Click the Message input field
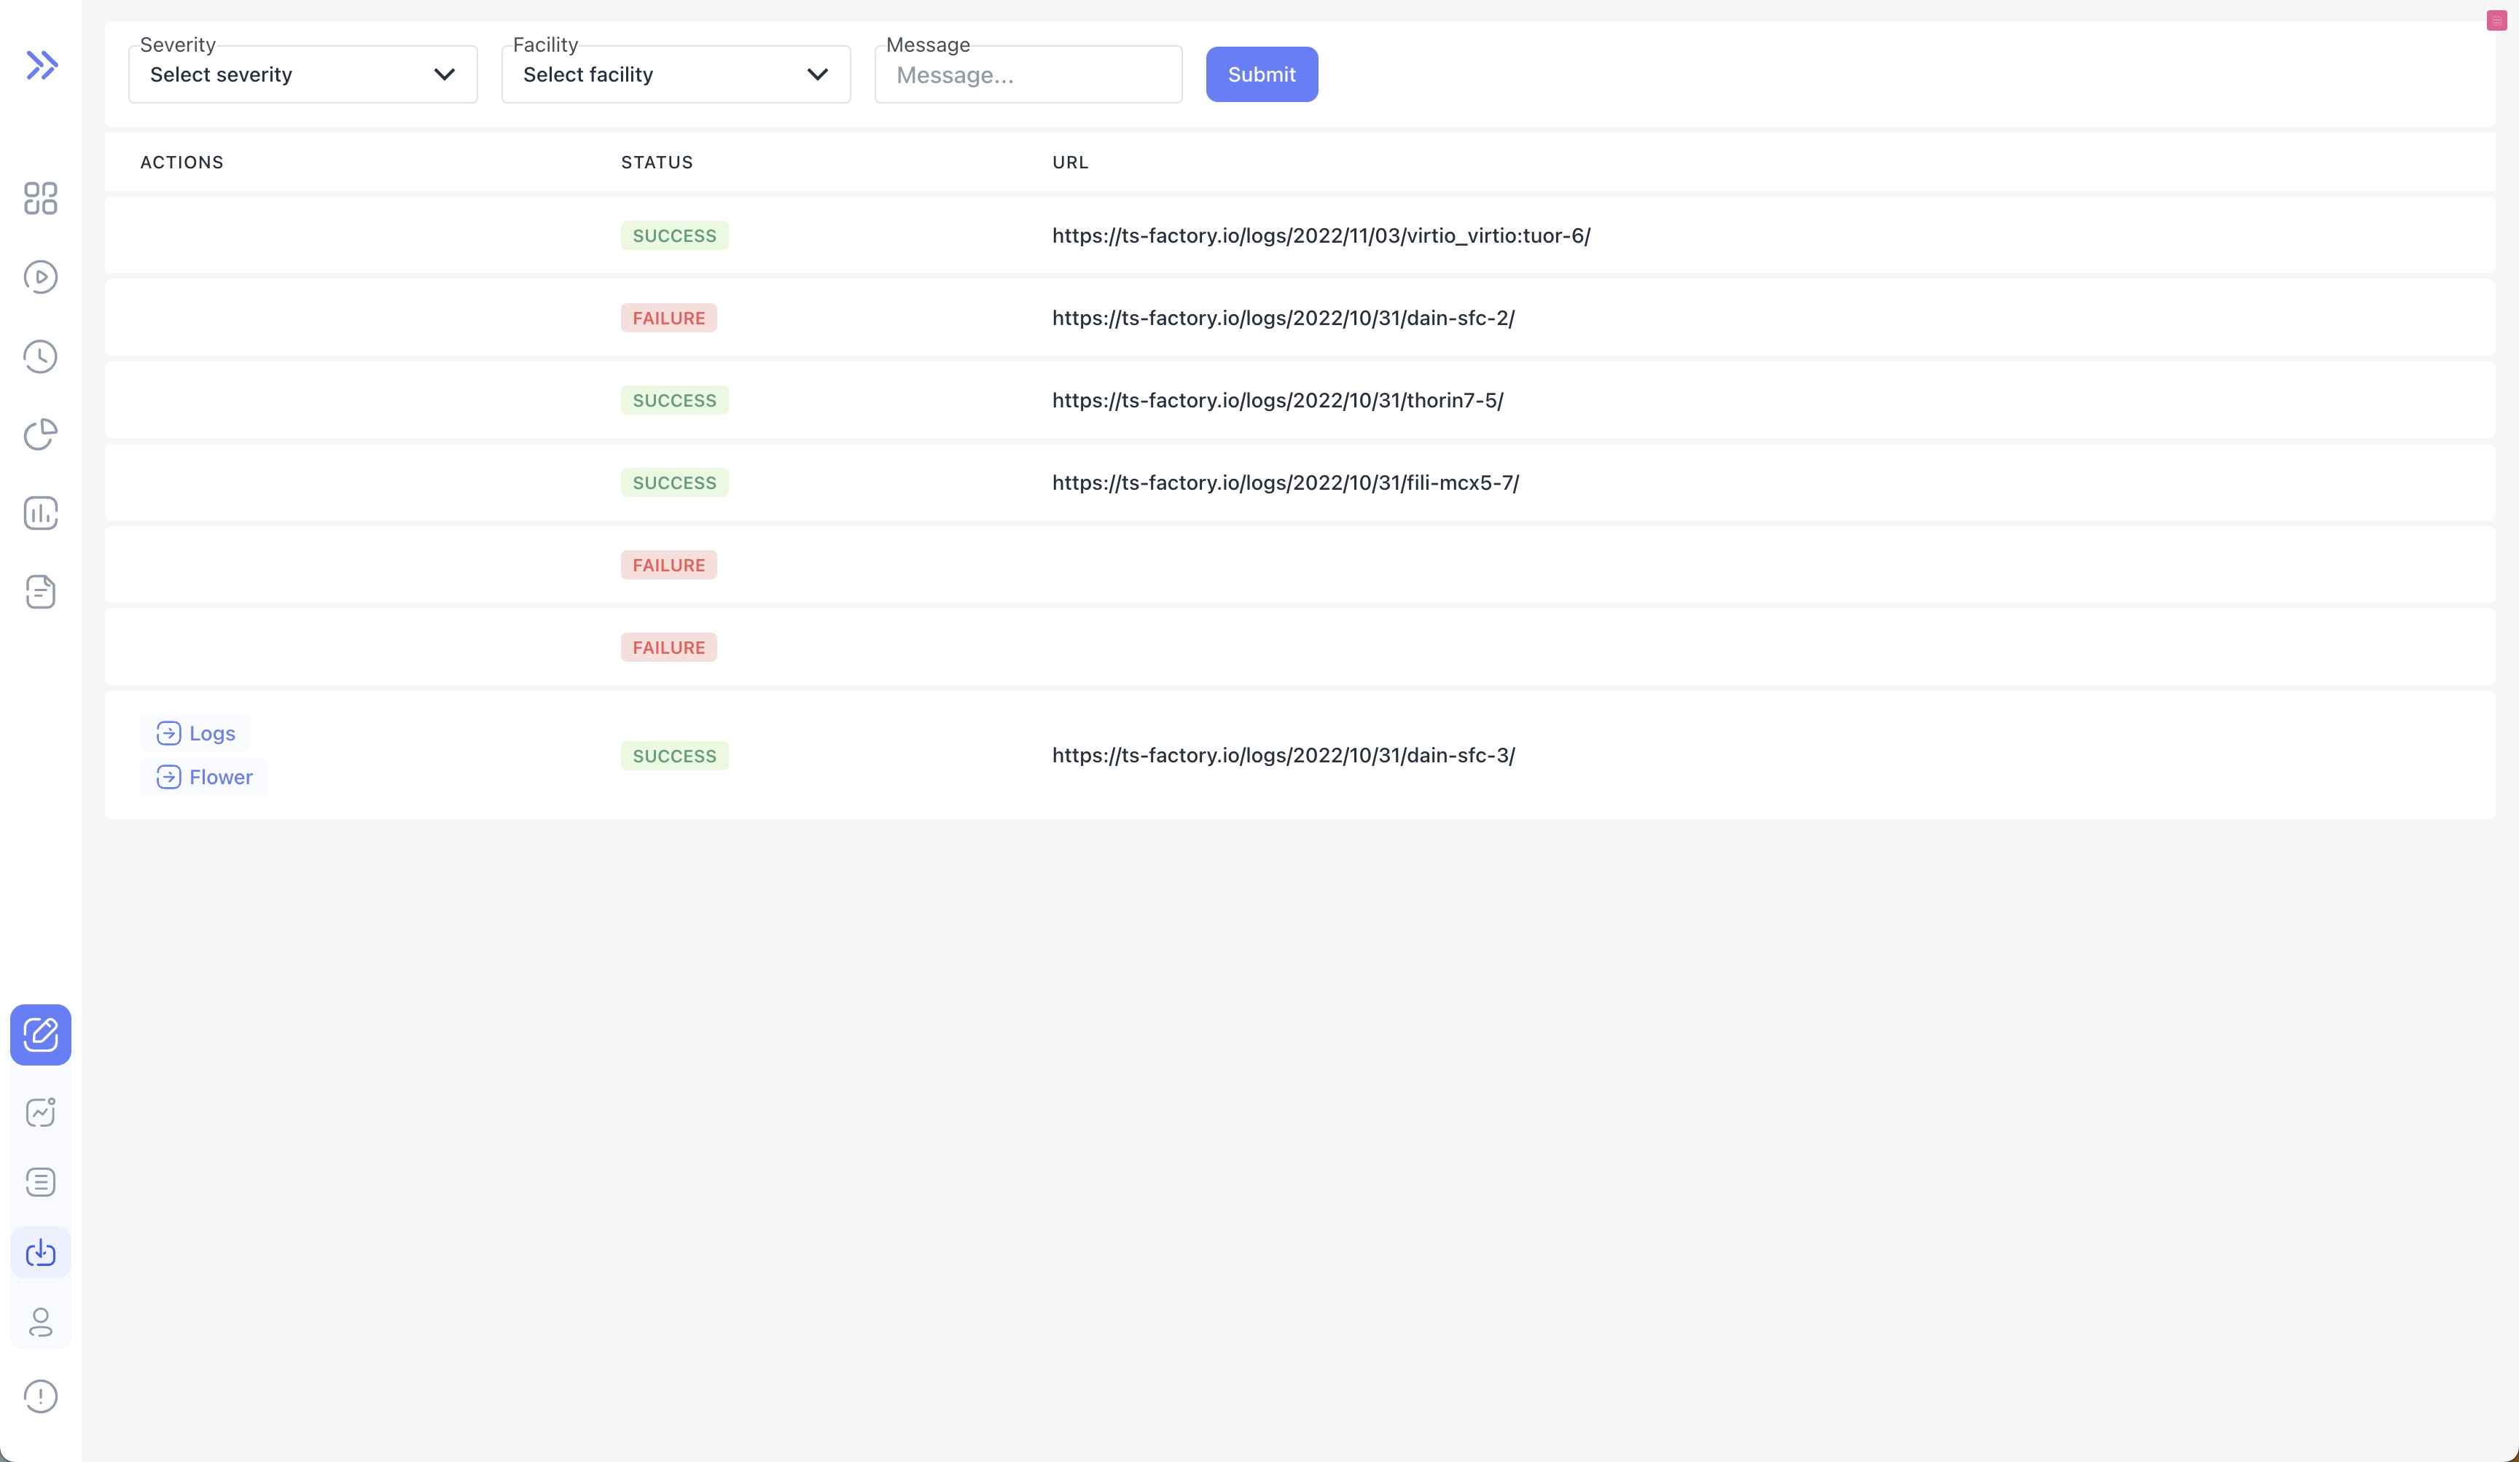The image size is (2519, 1462). (1028, 74)
